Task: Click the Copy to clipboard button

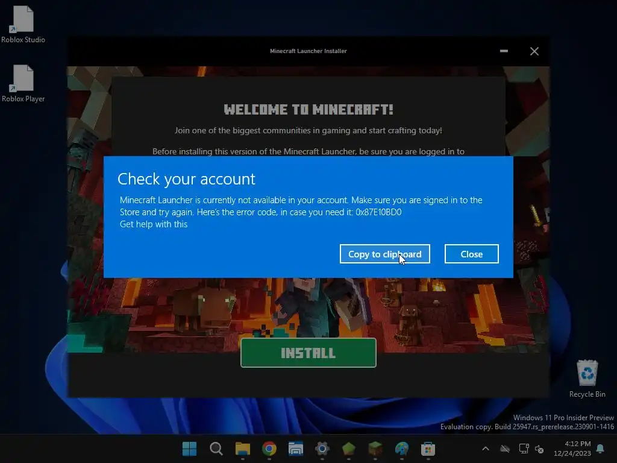Action: [x=385, y=254]
